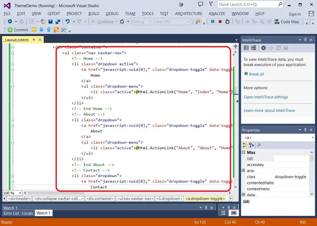Screen dimensions: 317x226
Task: Click the feedback speech bubble icon
Action: point(200,4)
